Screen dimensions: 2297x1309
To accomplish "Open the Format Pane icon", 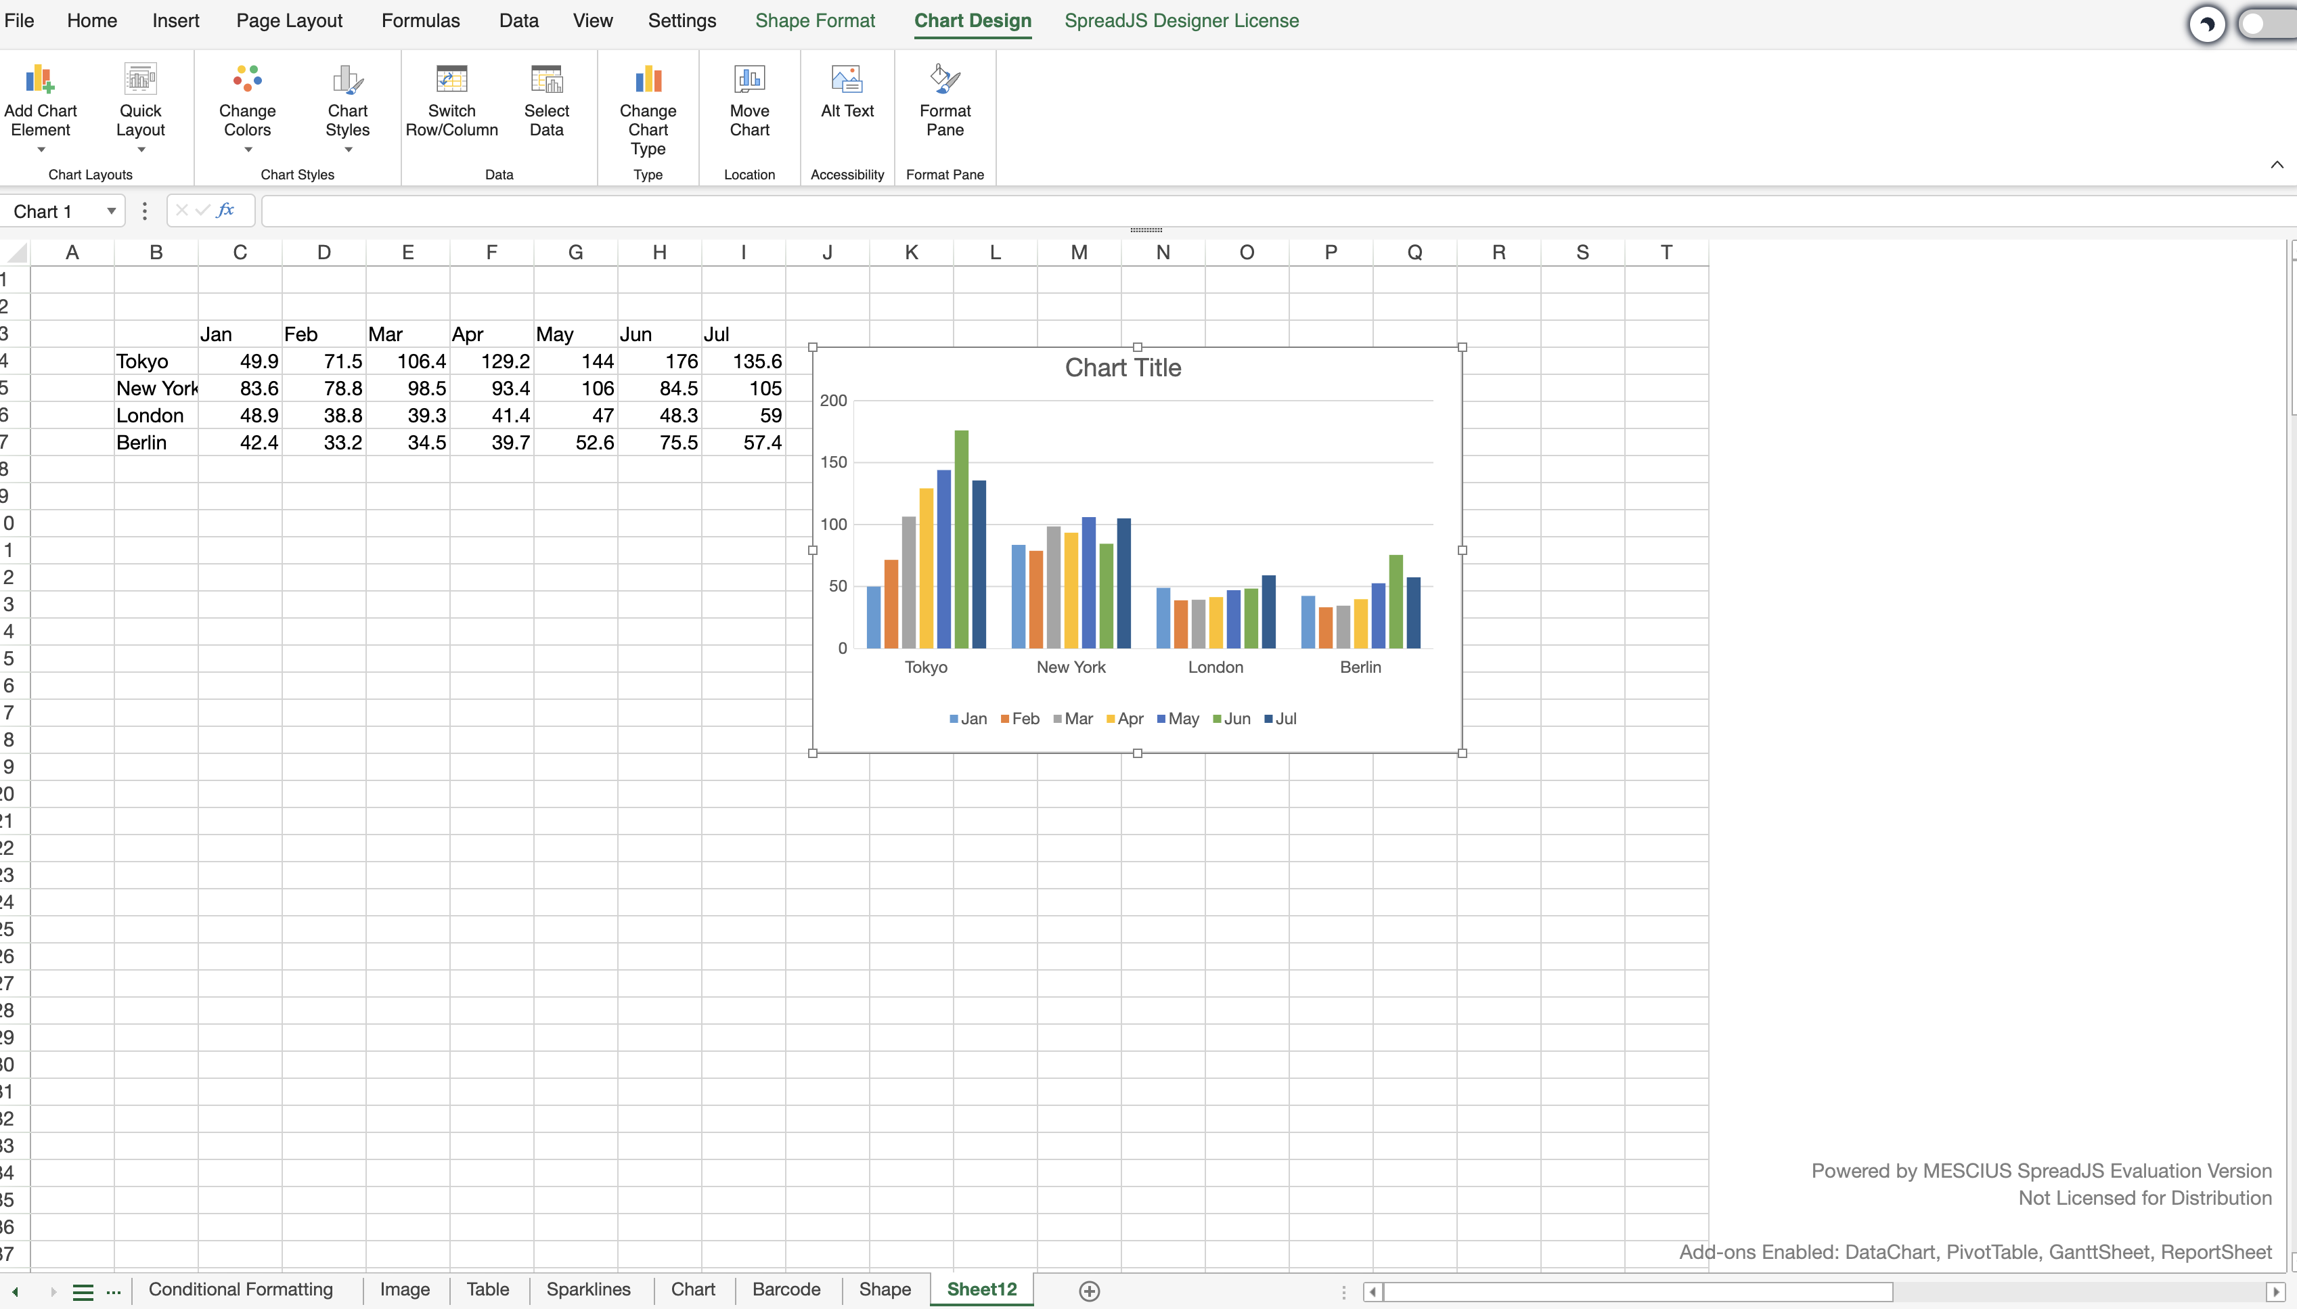I will click(x=945, y=80).
